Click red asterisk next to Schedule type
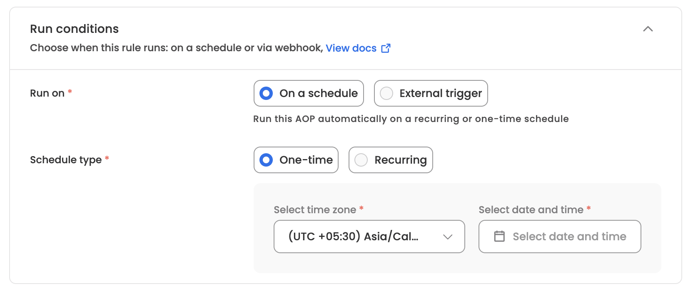Image resolution: width=693 pixels, height=294 pixels. point(107,158)
